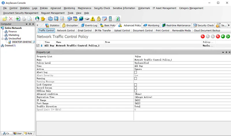Click the yellow notes toolbar icon
The width and height of the screenshot is (231, 136).
[43, 19]
